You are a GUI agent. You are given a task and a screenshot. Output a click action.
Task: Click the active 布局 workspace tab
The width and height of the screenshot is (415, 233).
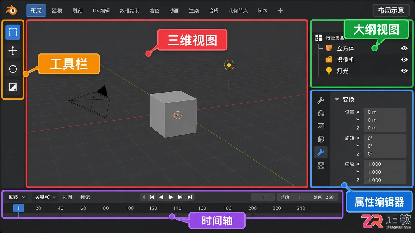point(36,11)
